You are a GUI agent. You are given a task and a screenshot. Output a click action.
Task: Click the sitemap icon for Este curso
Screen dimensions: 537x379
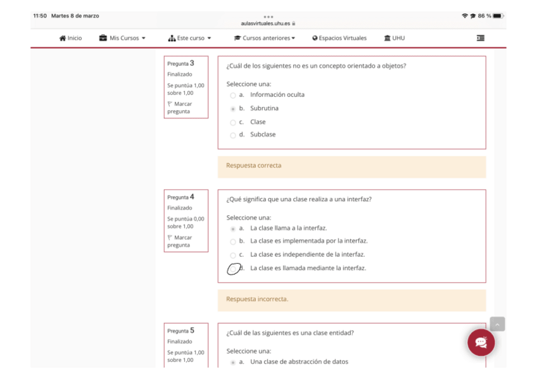(x=172, y=38)
